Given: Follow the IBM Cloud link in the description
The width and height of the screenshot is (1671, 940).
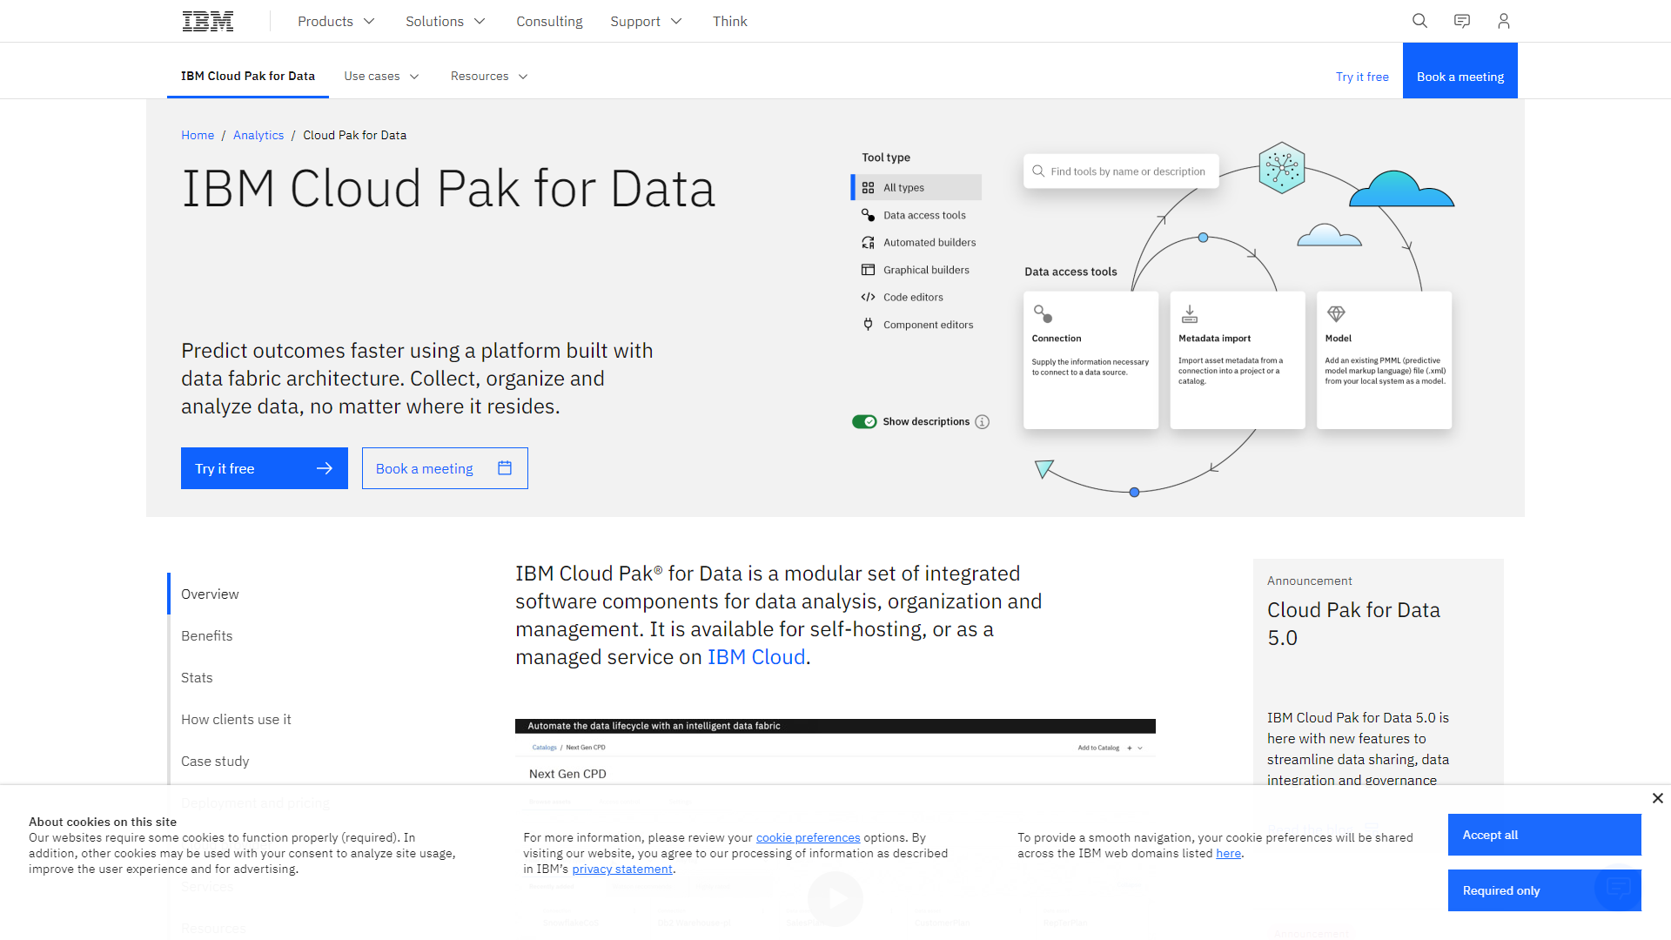Looking at the screenshot, I should [x=755, y=656].
